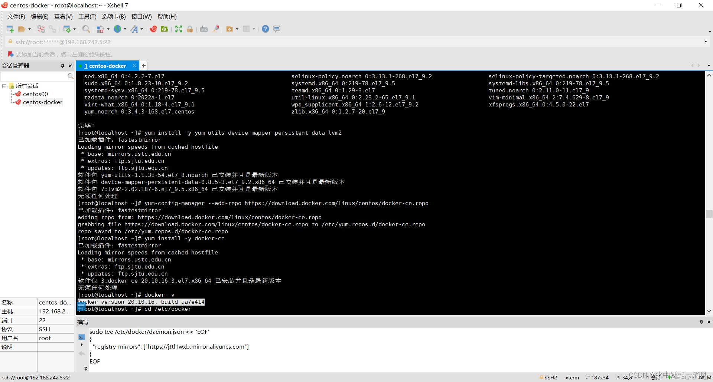Click the next tab arrow
Image resolution: width=713 pixels, height=382 pixels.
(x=699, y=66)
